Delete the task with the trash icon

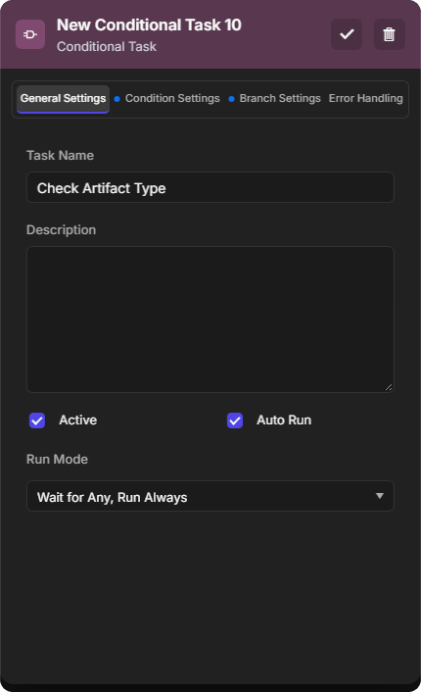coord(390,34)
